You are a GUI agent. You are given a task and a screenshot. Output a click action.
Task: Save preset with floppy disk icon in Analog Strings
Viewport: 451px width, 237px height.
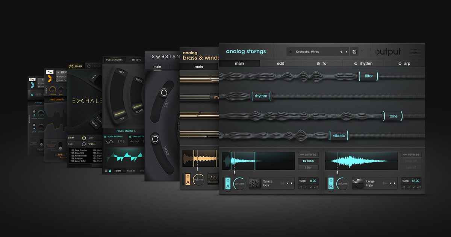point(354,52)
